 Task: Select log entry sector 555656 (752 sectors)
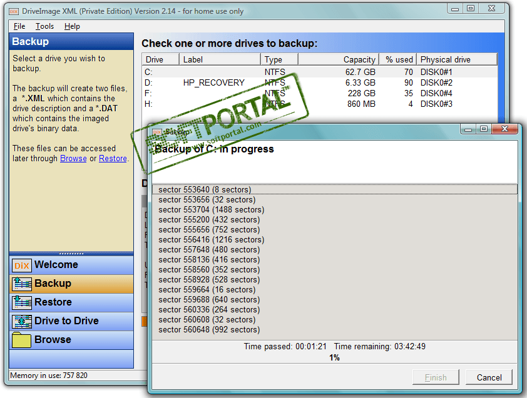334,230
